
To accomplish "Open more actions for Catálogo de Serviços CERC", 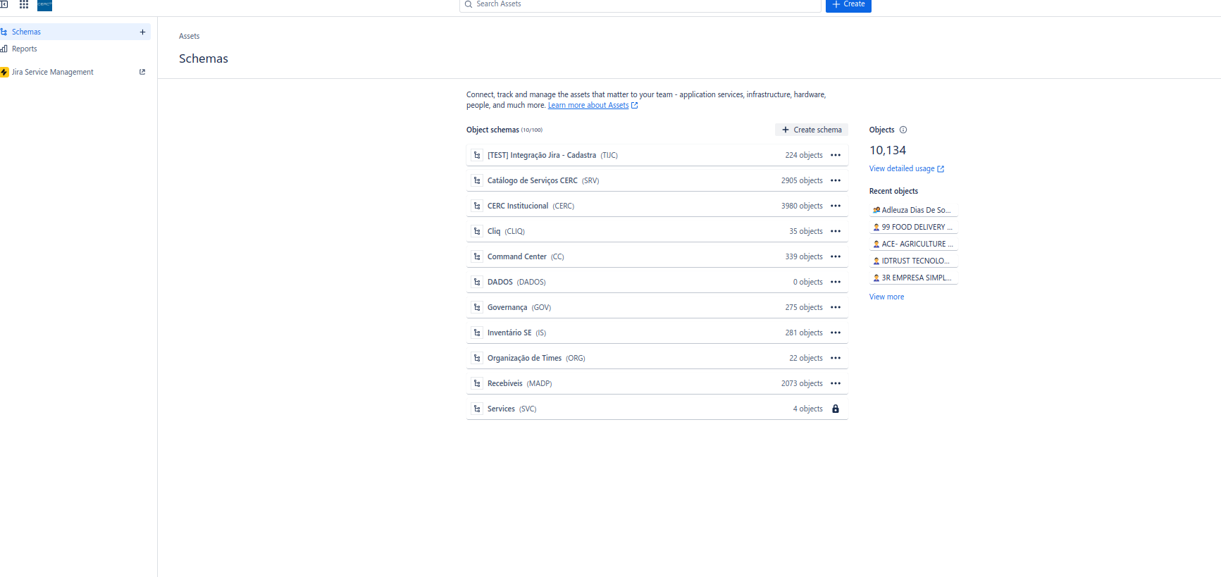I will click(x=836, y=180).
